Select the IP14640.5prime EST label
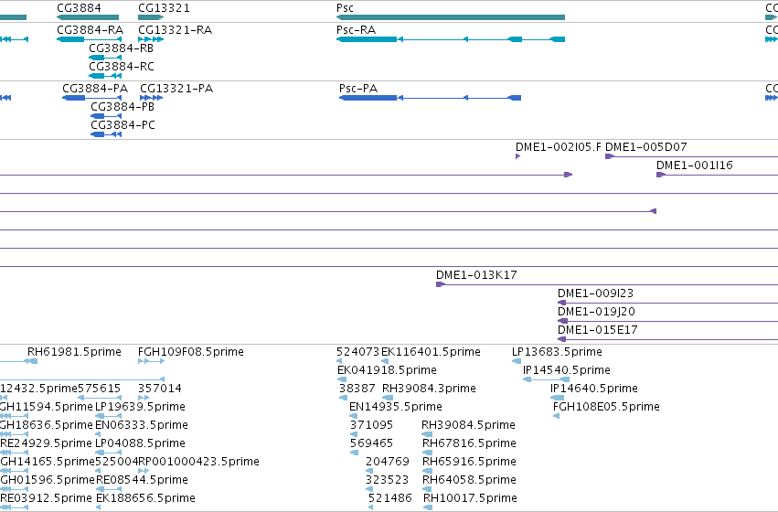 tap(594, 389)
